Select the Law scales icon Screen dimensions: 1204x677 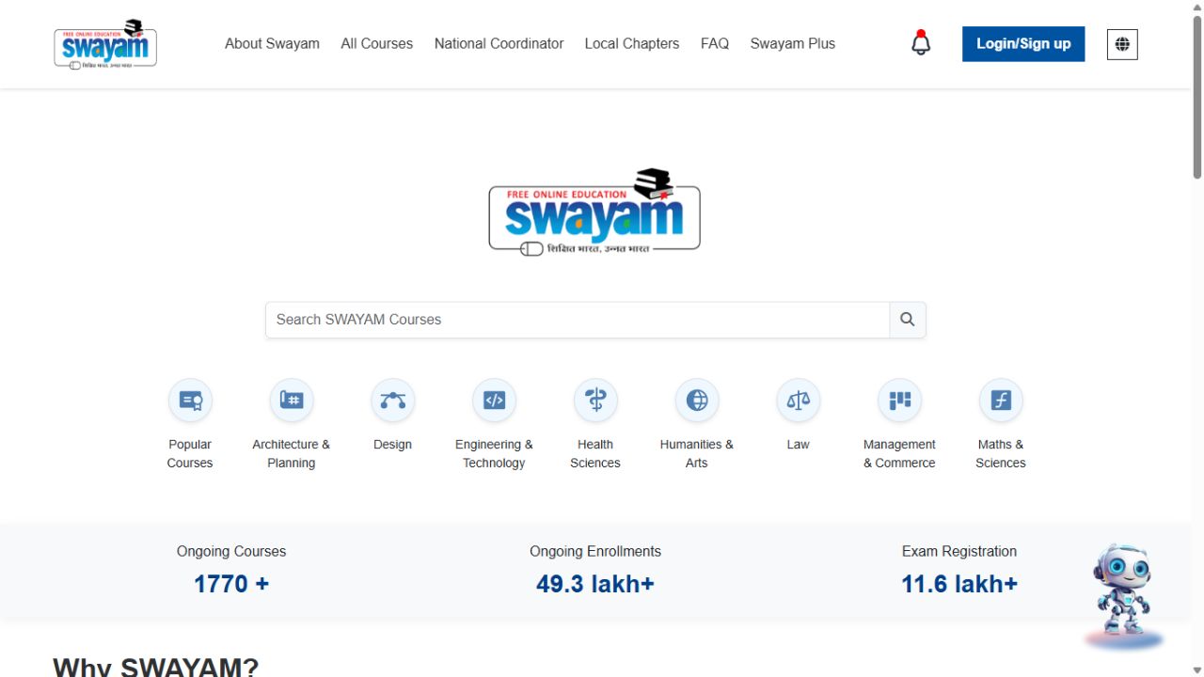tap(798, 401)
